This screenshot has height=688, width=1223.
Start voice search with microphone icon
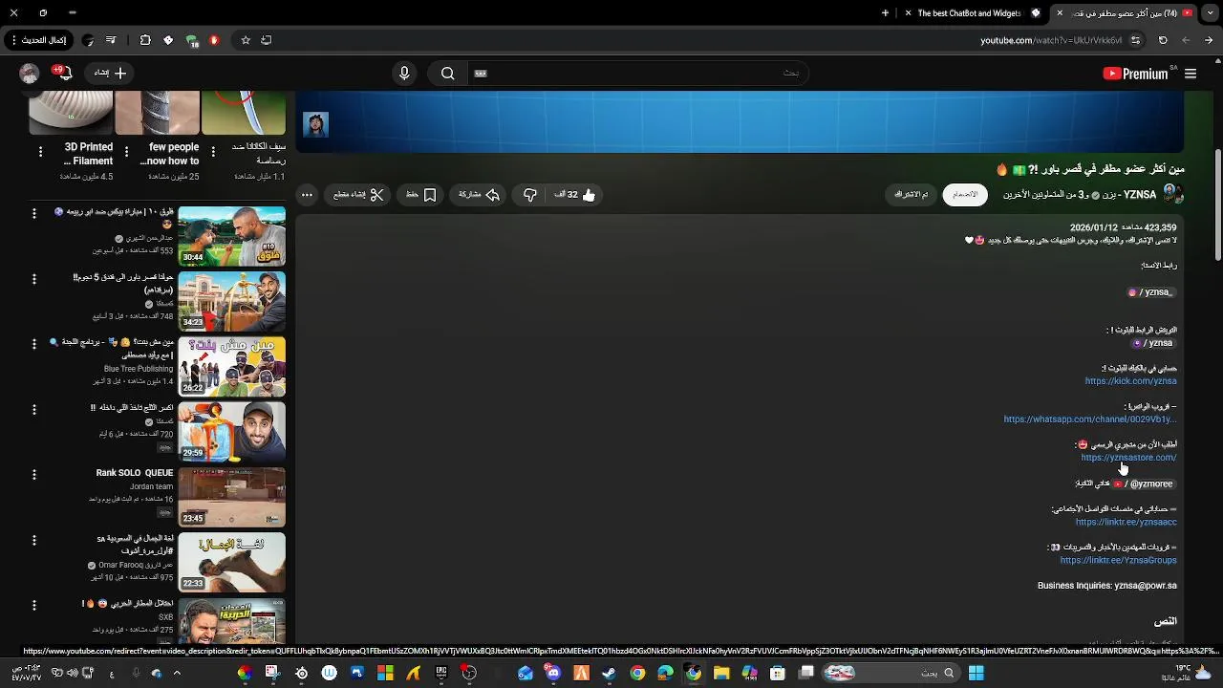click(x=404, y=74)
